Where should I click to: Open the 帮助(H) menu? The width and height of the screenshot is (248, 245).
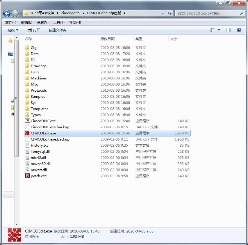75,22
